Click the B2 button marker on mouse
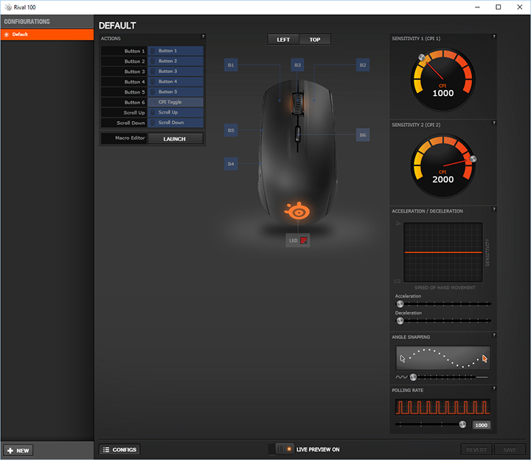The height and width of the screenshot is (460, 531). click(x=362, y=66)
